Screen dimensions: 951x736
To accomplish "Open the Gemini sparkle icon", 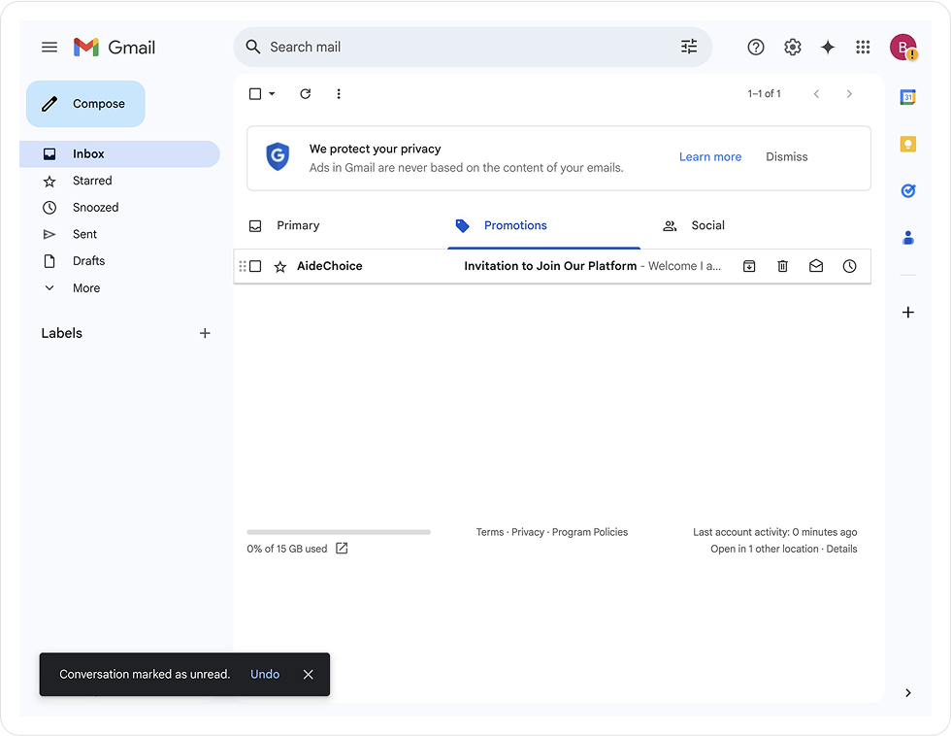I will coord(827,47).
